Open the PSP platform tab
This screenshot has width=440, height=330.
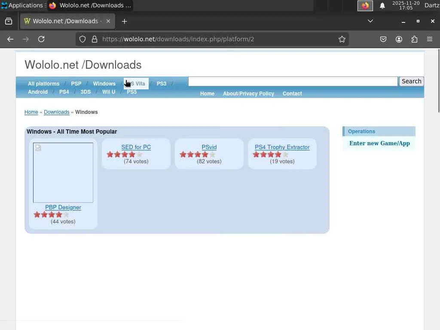coord(76,84)
